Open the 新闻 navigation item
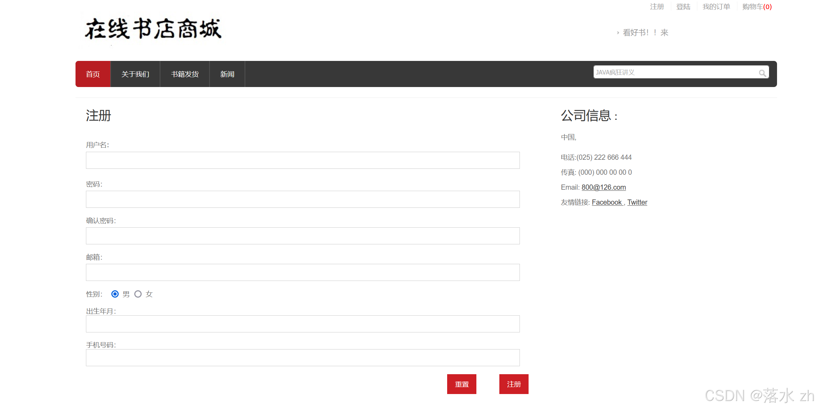 click(x=227, y=74)
